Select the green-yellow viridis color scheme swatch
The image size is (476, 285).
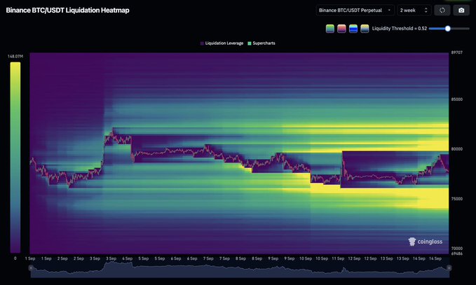click(330, 29)
